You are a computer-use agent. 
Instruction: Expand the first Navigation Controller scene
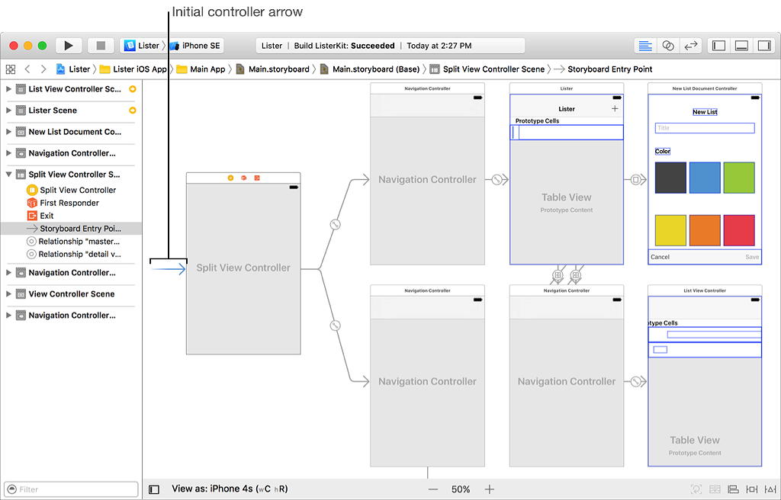coord(8,153)
